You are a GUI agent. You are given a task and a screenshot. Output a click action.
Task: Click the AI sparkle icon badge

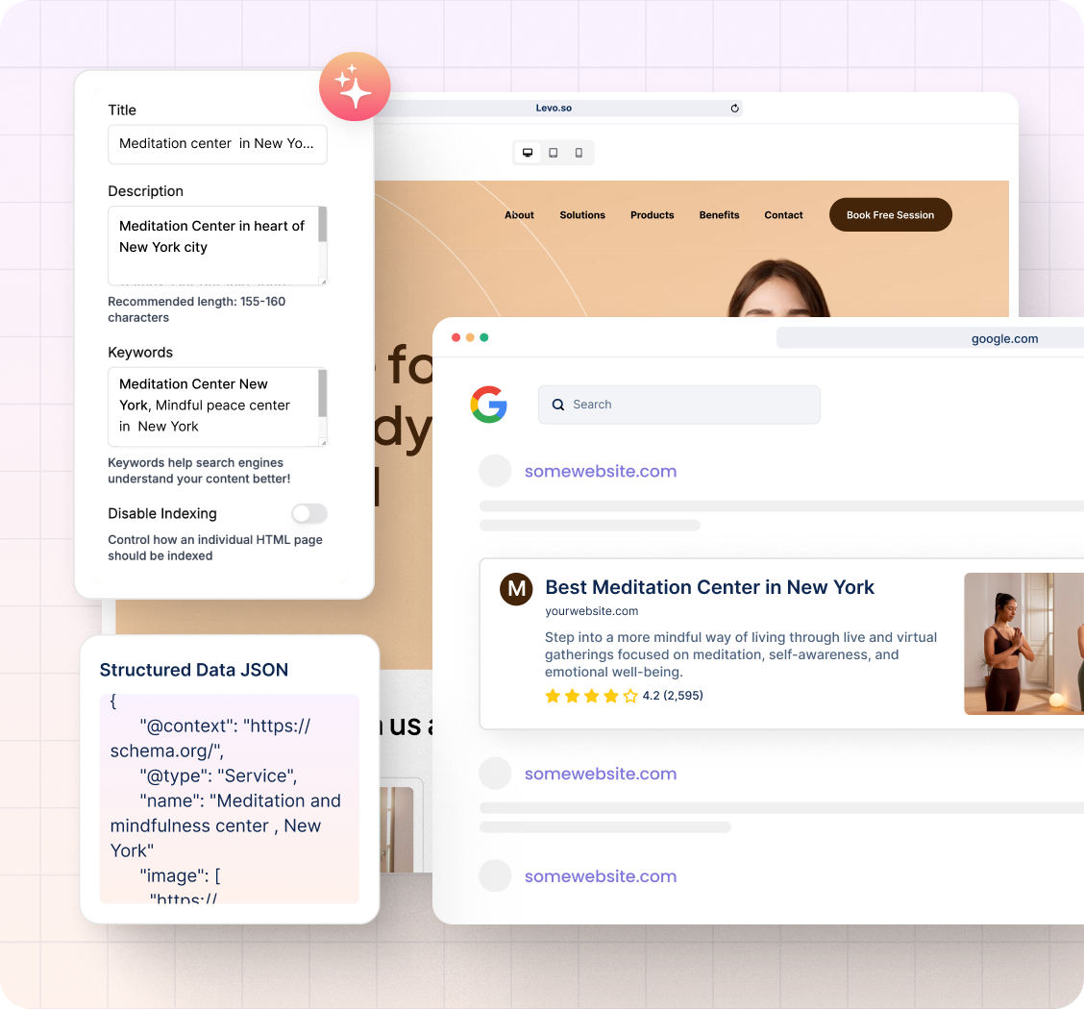[355, 86]
